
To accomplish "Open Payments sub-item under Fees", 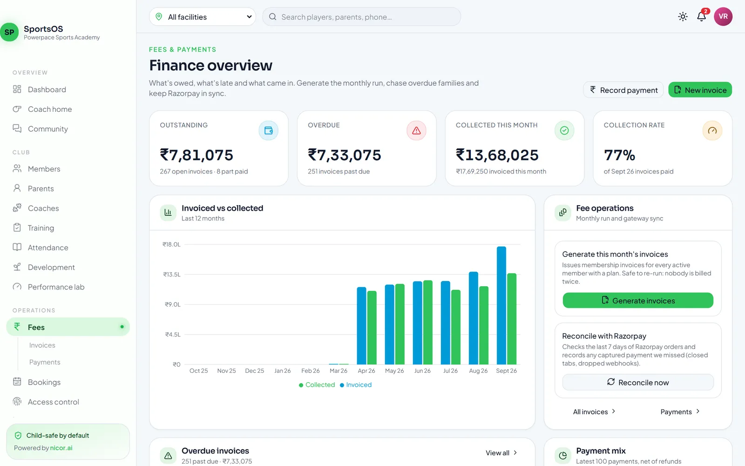I will [45, 362].
